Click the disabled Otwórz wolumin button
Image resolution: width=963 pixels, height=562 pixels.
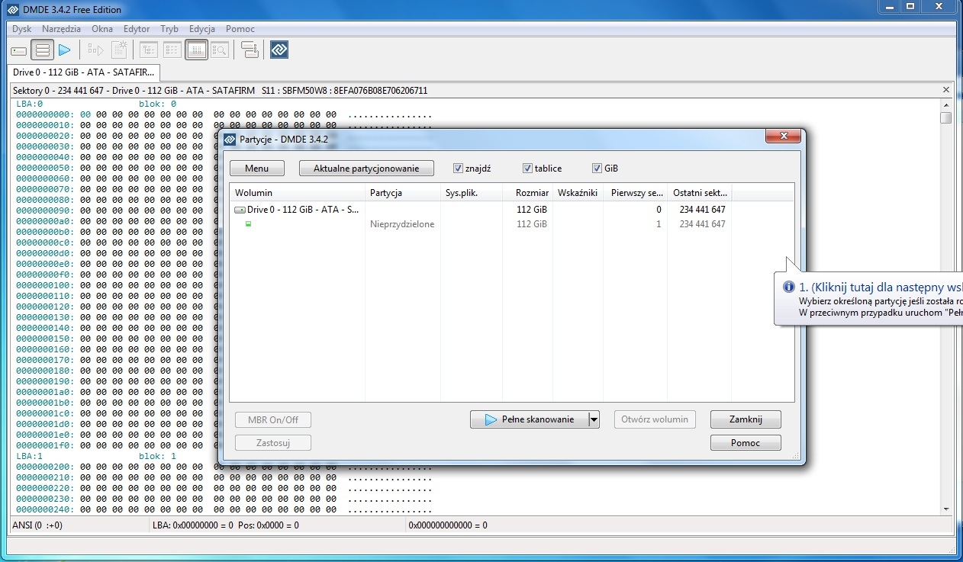click(x=655, y=419)
